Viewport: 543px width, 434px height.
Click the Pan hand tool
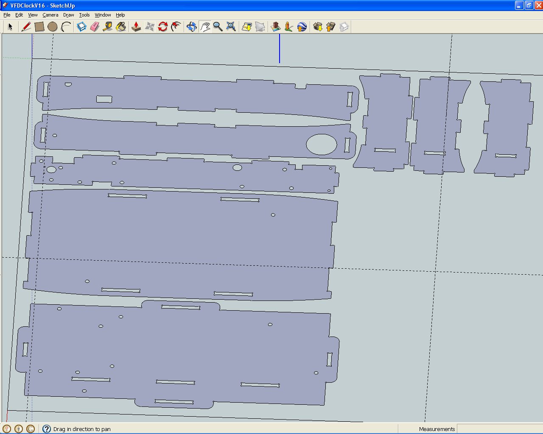click(205, 27)
